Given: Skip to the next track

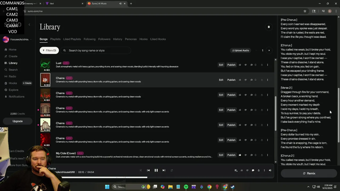Looking at the screenshot, I should pos(164,170).
